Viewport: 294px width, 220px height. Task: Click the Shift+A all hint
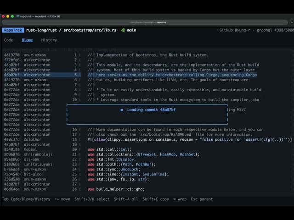(x=126, y=199)
